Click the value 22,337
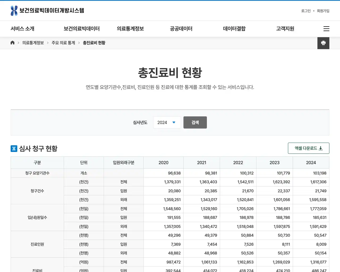Image resolution: width=340 pixels, height=272 pixels. 284,191
